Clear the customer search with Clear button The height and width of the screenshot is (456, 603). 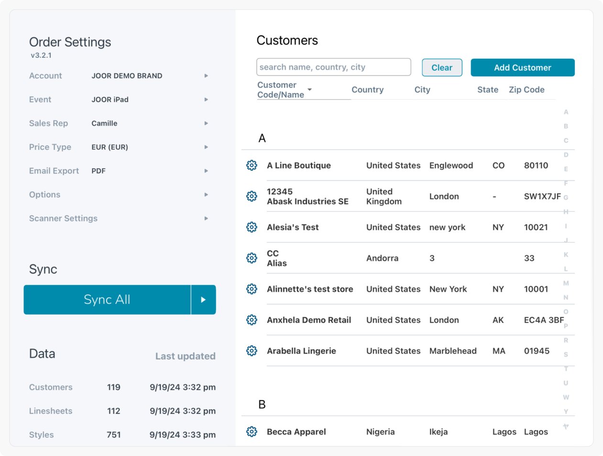pyautogui.click(x=442, y=68)
